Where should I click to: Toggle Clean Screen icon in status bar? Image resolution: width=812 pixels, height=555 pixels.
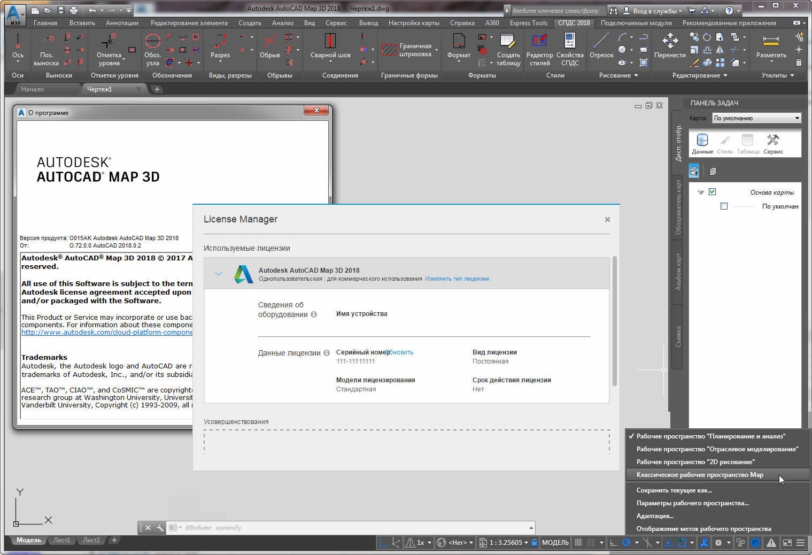[787, 542]
